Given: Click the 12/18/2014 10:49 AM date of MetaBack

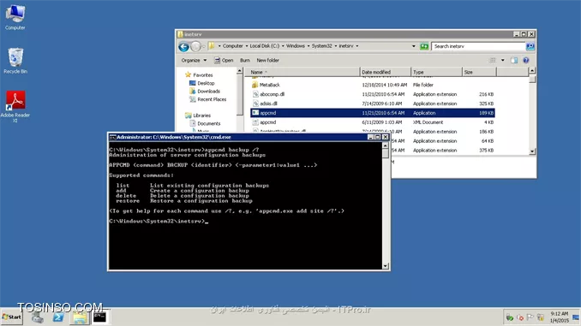Looking at the screenshot, I should [384, 85].
